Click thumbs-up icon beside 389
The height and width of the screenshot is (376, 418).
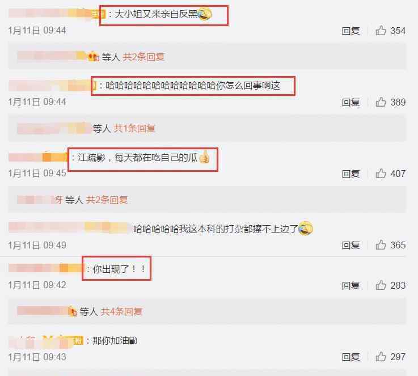(381, 102)
